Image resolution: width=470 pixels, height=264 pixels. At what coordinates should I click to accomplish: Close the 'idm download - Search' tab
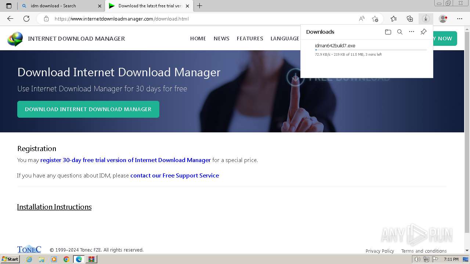[x=100, y=6]
